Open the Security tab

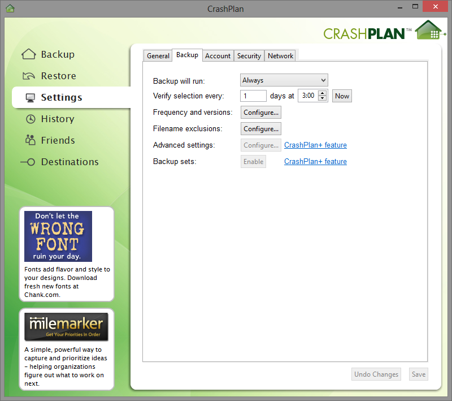(x=249, y=55)
